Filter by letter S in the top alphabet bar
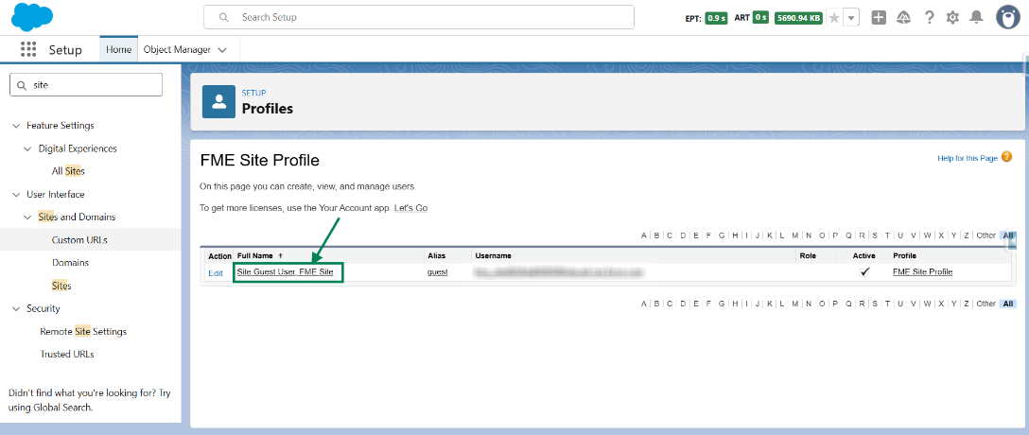Screen dimensions: 1029x435 tap(874, 235)
